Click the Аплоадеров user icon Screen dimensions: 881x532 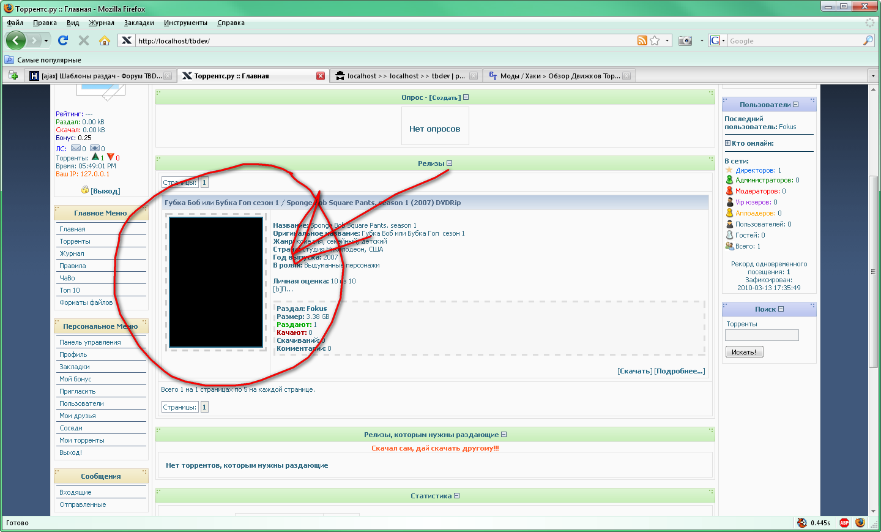pos(729,213)
